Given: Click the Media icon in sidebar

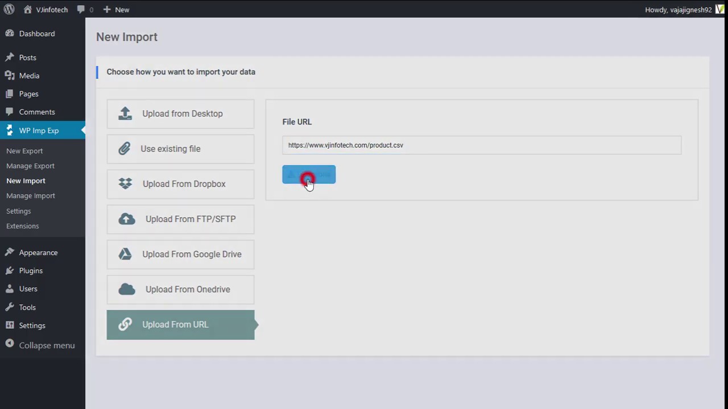Looking at the screenshot, I should [x=10, y=76].
